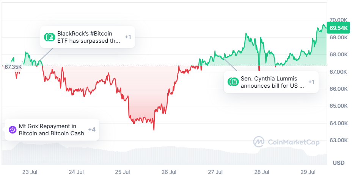Image resolution: width=352 pixels, height=175 pixels.
Task: Click the purple Mt Gox history icon
Action: click(x=13, y=130)
